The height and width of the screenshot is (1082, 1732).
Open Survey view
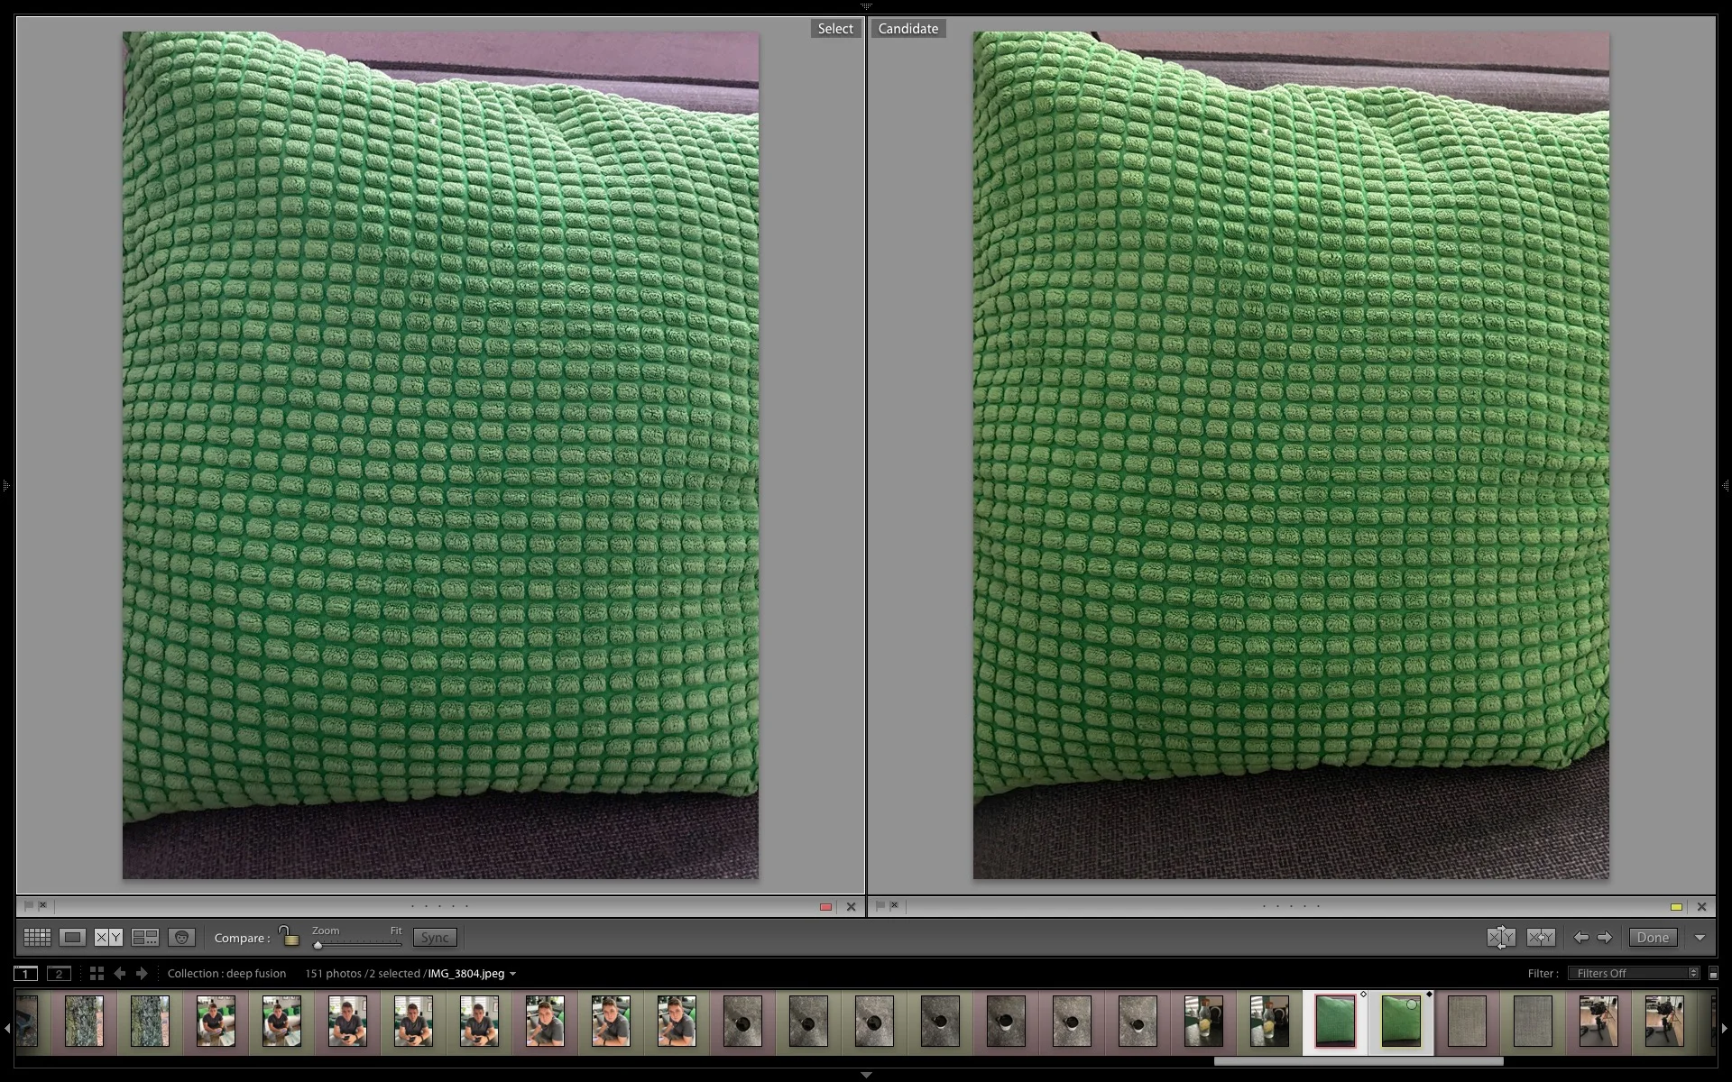click(x=145, y=938)
